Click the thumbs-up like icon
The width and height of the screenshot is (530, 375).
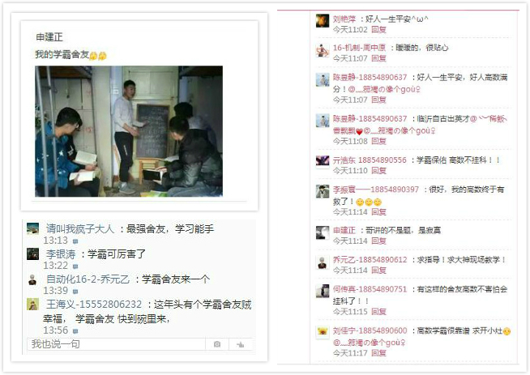click(241, 344)
